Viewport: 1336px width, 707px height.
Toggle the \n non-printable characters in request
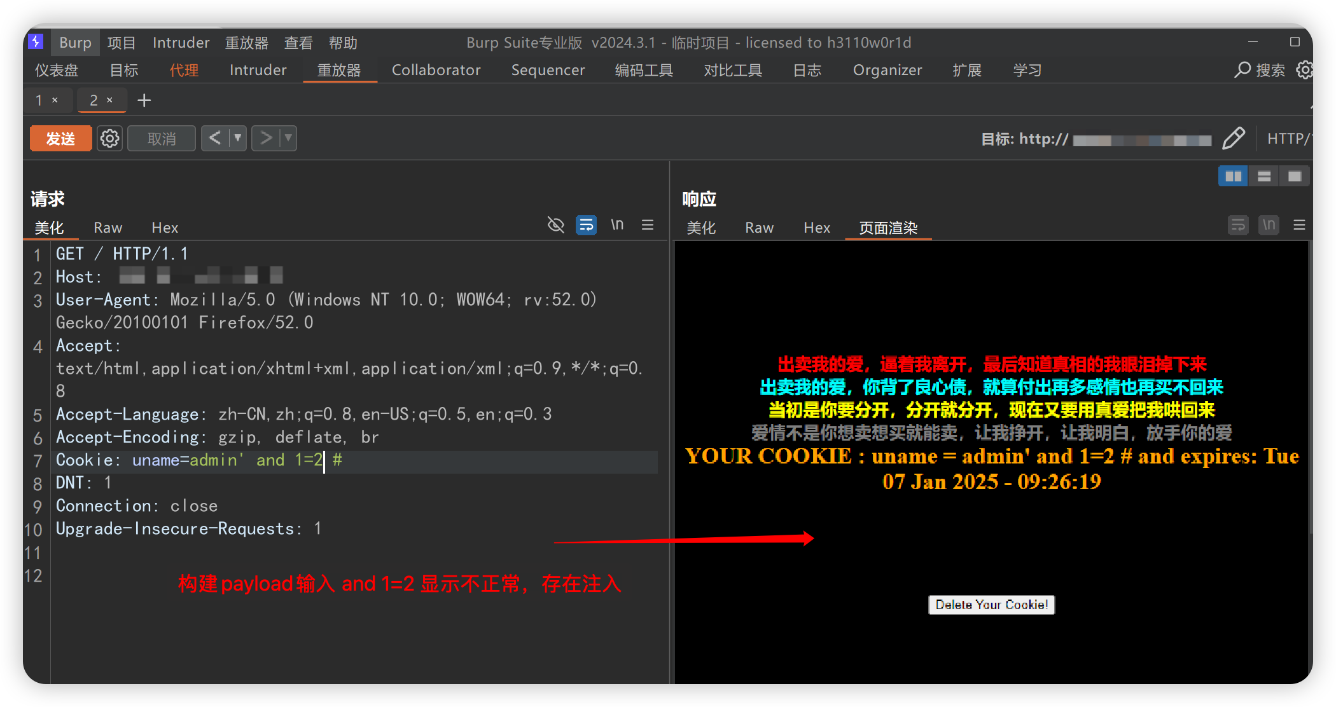pyautogui.click(x=617, y=224)
